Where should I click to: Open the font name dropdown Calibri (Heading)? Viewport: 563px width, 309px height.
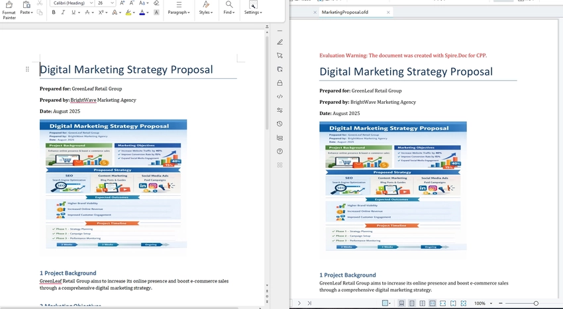point(69,3)
